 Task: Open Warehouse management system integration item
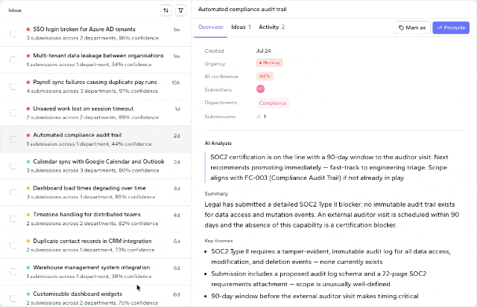point(95,272)
